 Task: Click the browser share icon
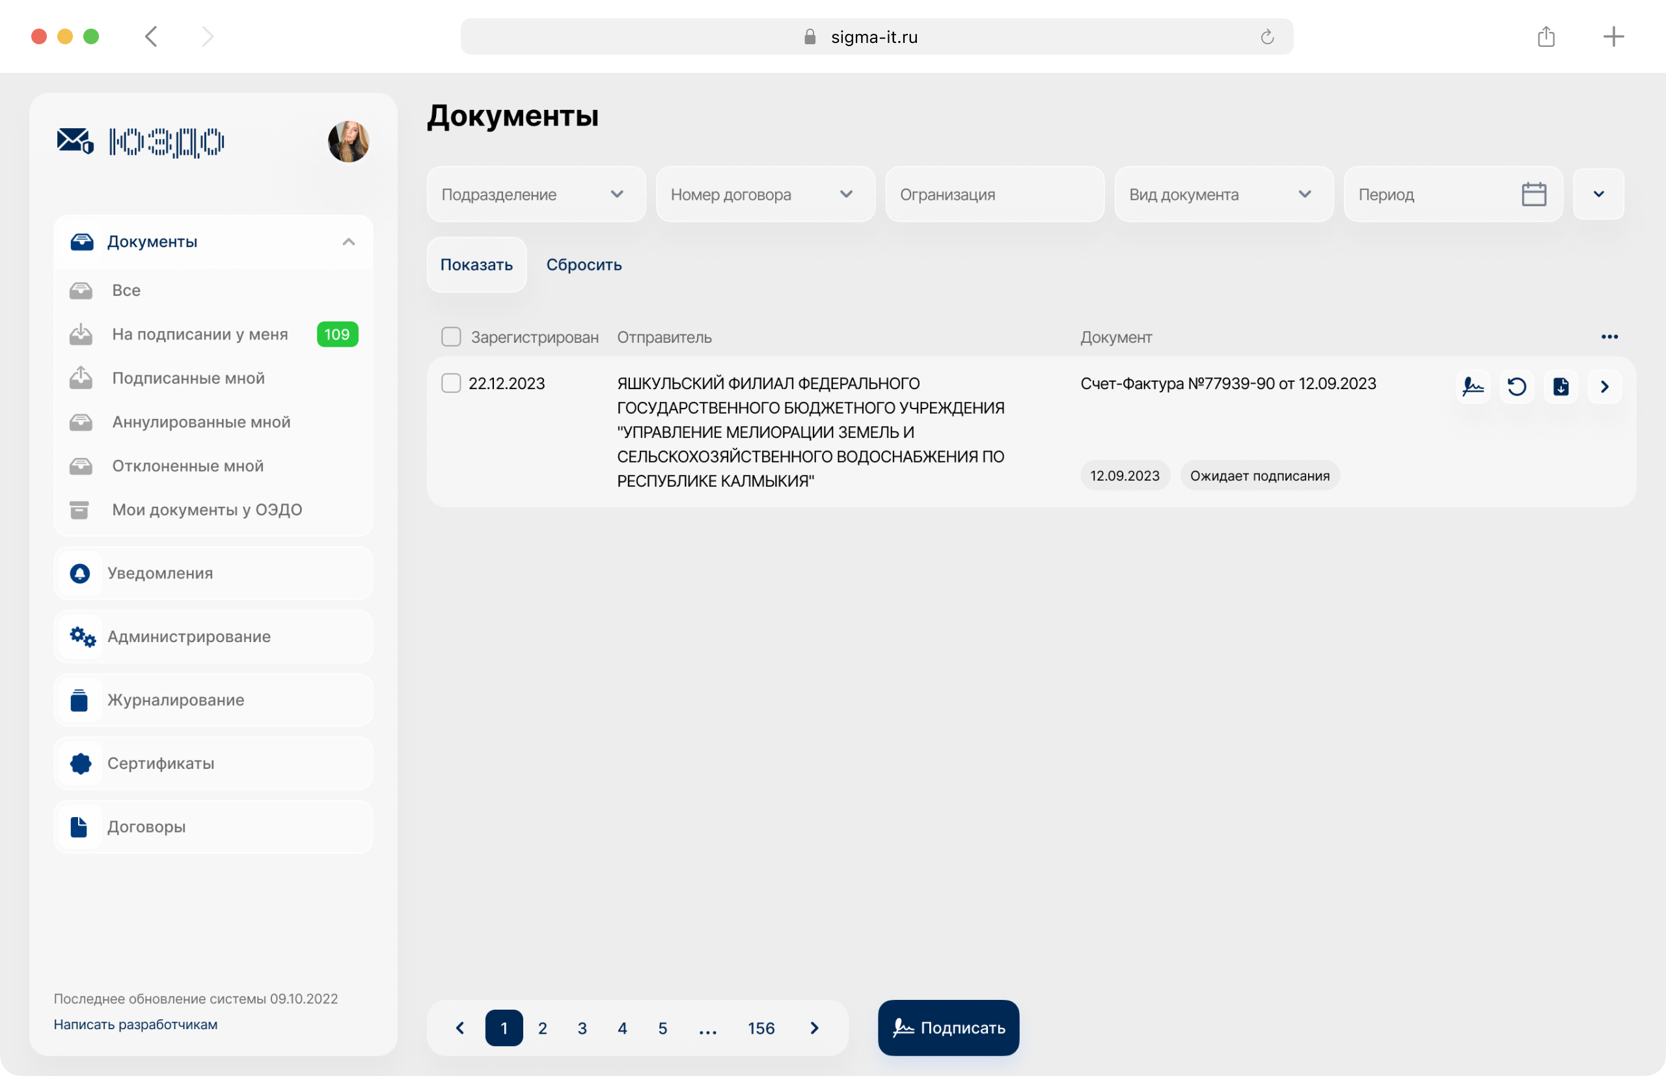click(x=1546, y=36)
